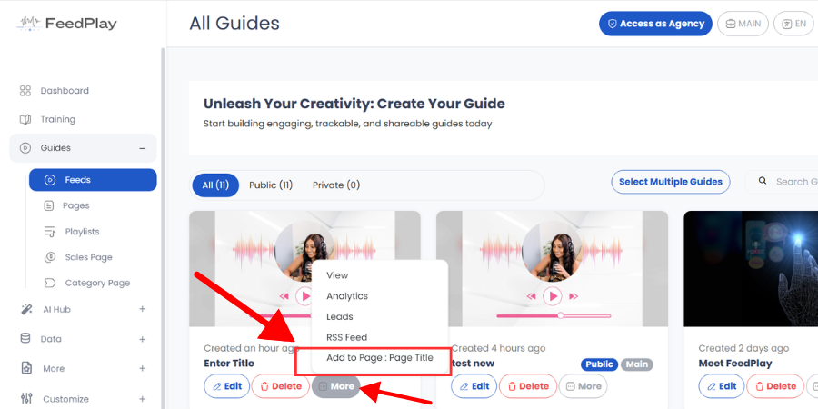Click the Access as Agency button
This screenshot has width=818, height=409.
pos(655,24)
